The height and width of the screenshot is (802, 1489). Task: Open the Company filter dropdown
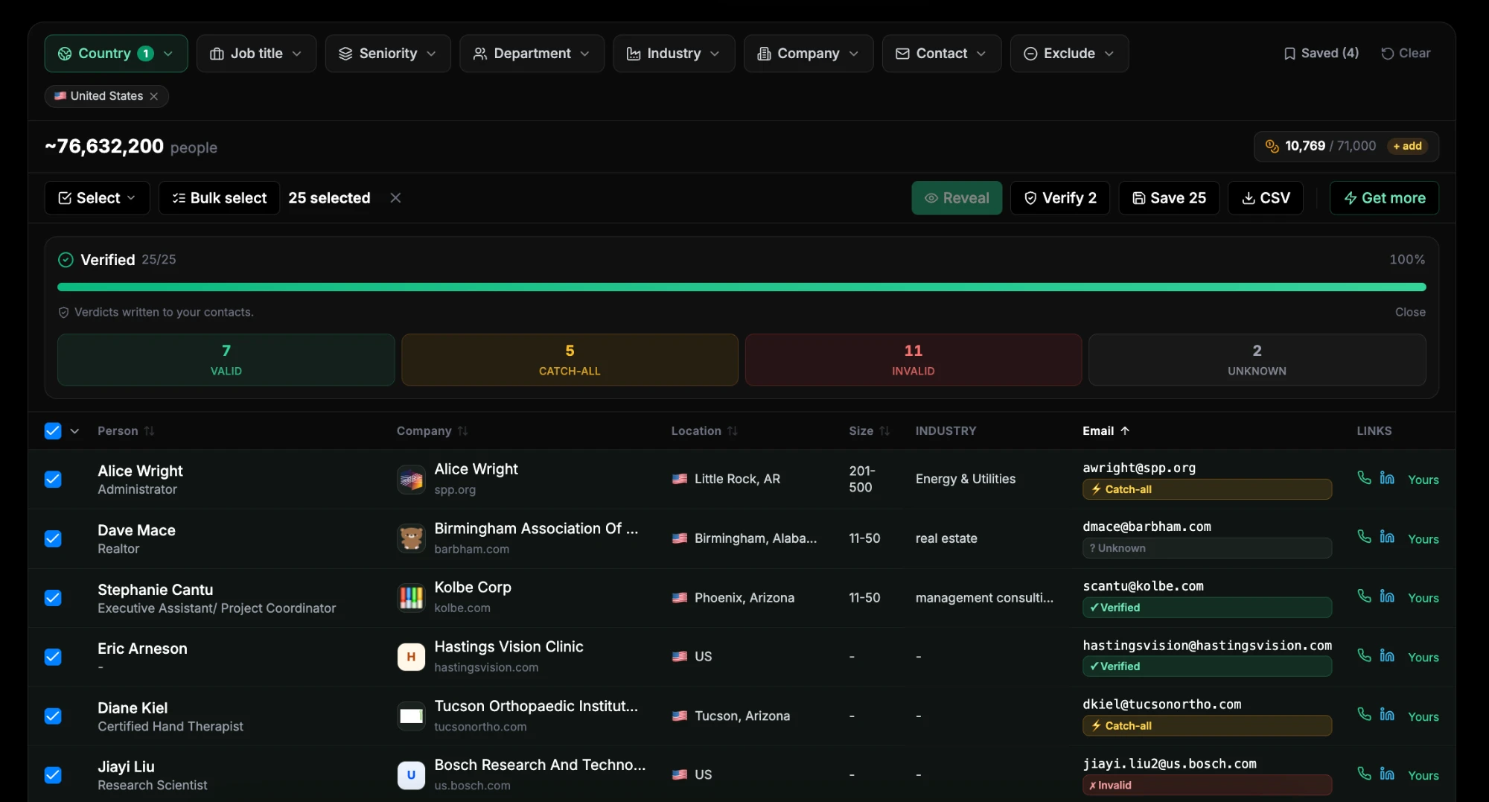pyautogui.click(x=809, y=54)
